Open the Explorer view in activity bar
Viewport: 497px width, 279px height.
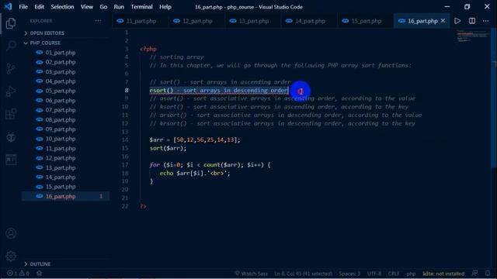11,23
